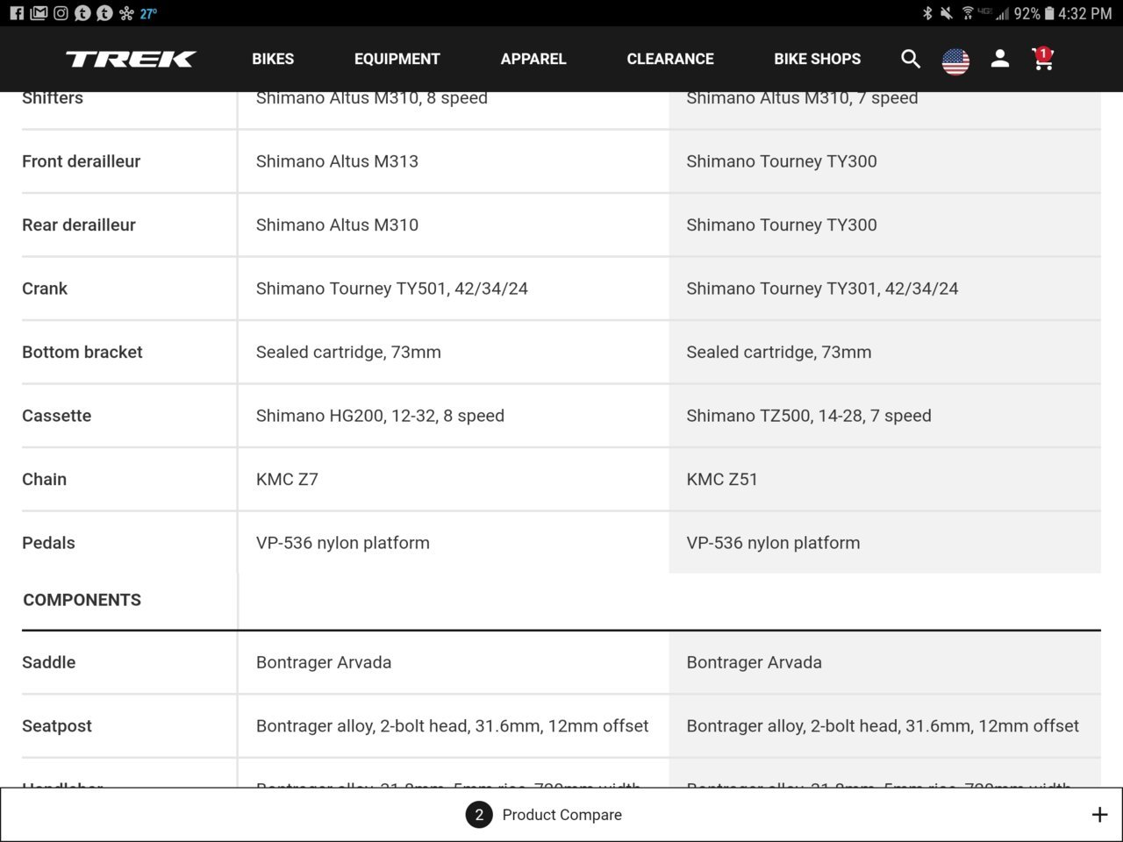The width and height of the screenshot is (1123, 842).
Task: Select first bike's Bontrager alloy seatpost cell
Action: click(x=454, y=726)
